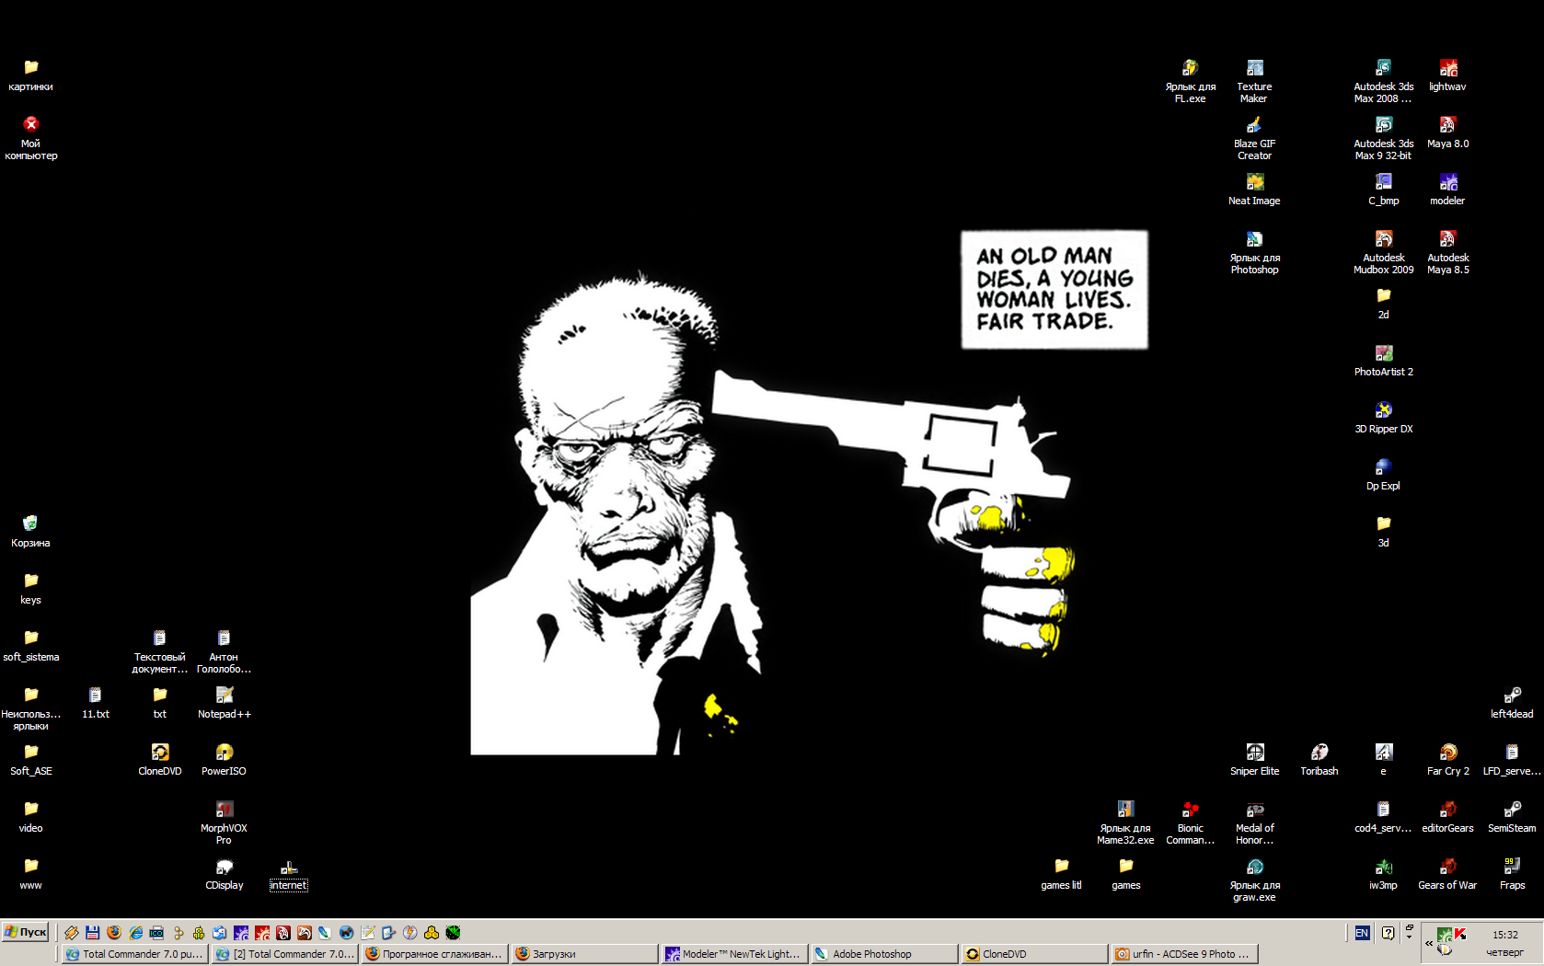Select the CDisplay shortcut icon
This screenshot has width=1544, height=966.
coord(224,874)
